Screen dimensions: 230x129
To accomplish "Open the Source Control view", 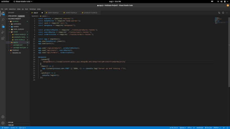I will coord(3,26).
